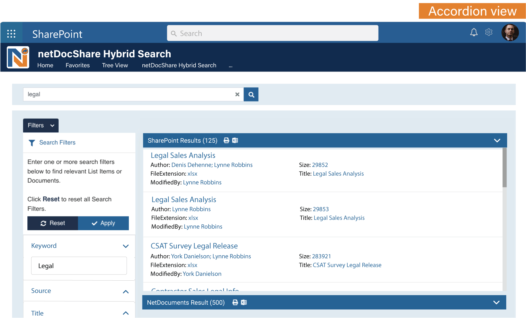
Task: Collapse the SharePoint Results accordion
Action: pyautogui.click(x=497, y=140)
